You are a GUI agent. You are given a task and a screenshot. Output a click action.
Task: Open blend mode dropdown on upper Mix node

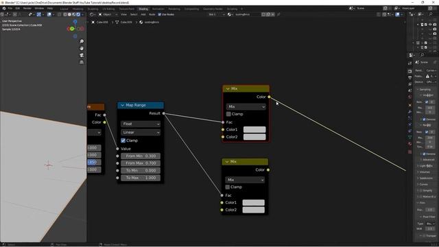[246, 107]
